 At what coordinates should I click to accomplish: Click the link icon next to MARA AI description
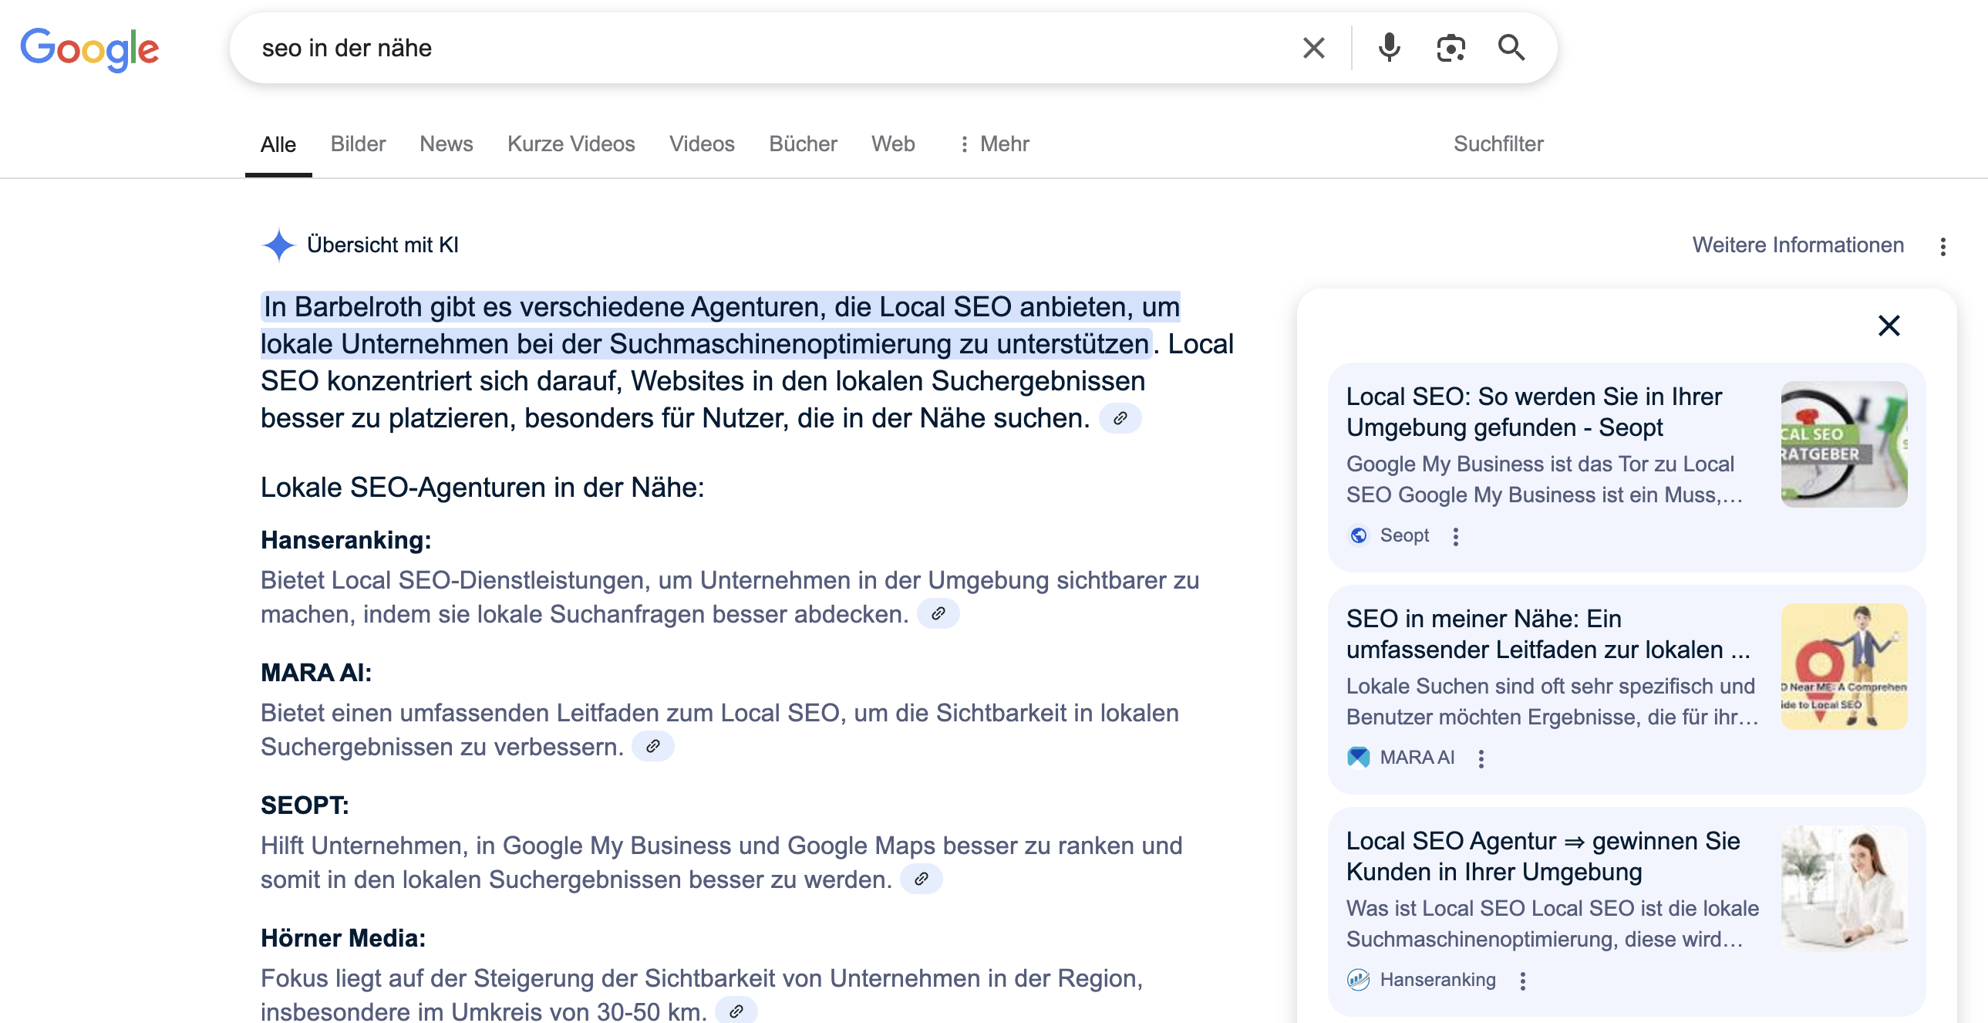(x=654, y=746)
